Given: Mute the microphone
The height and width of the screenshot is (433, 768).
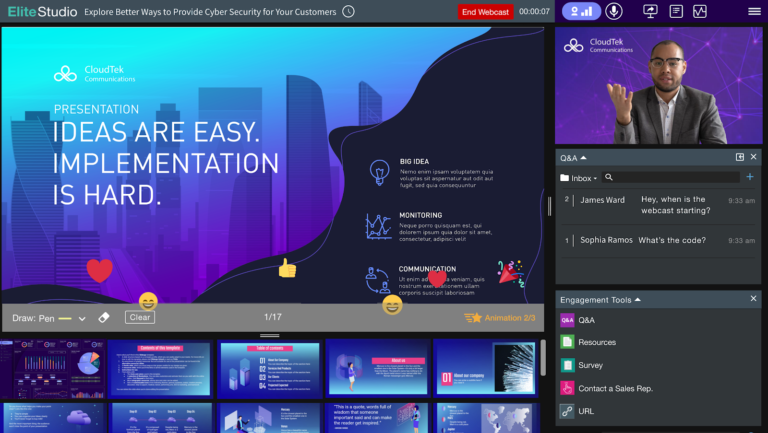Looking at the screenshot, I should pyautogui.click(x=613, y=11).
